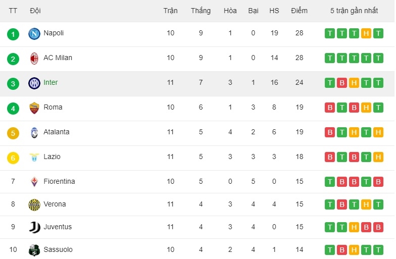Click the green rank 1 position badge
Viewport: 396px width, 259px height.
point(13,34)
